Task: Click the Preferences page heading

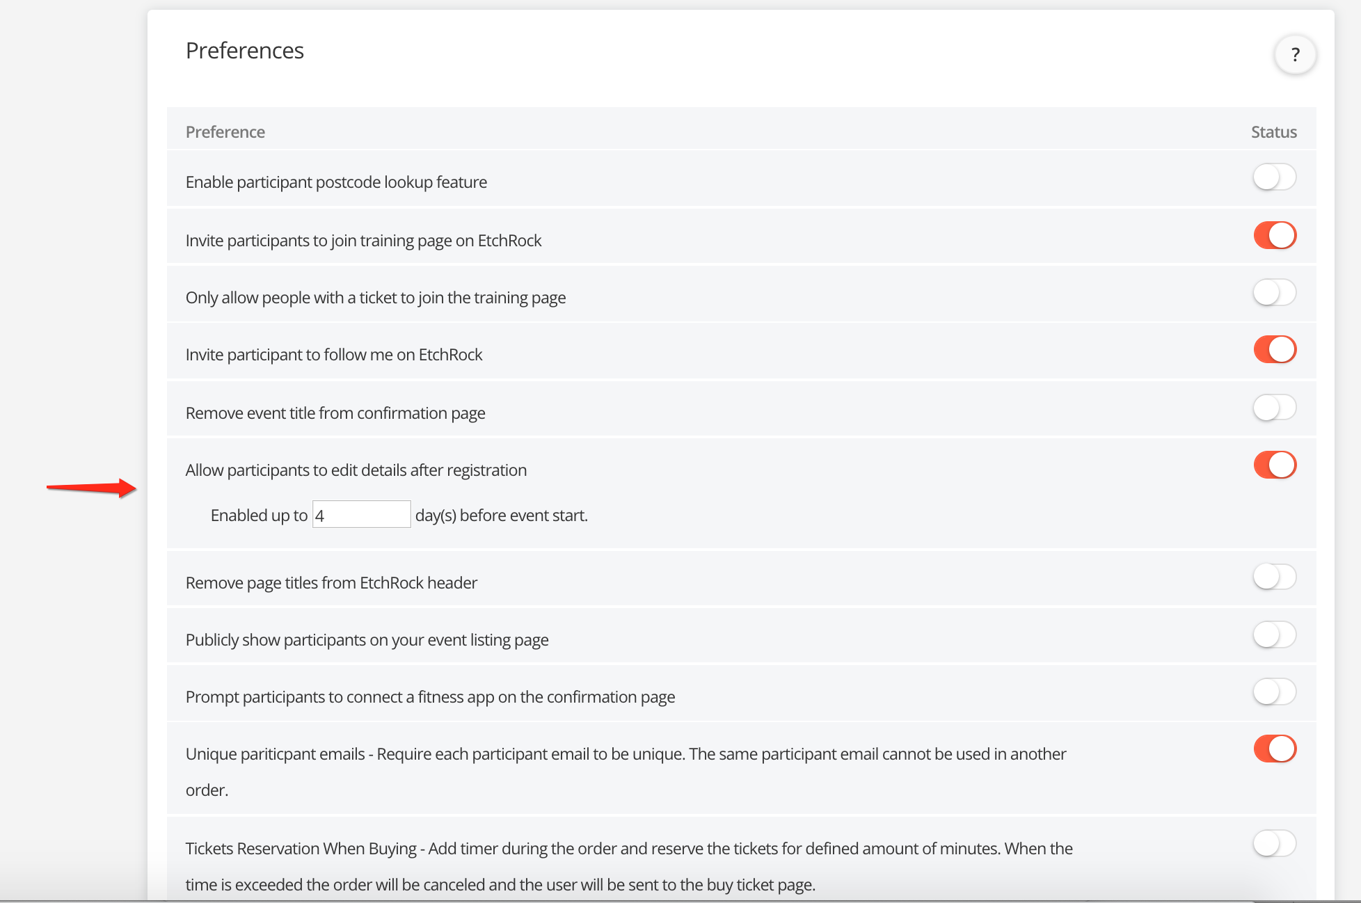Action: pos(244,51)
